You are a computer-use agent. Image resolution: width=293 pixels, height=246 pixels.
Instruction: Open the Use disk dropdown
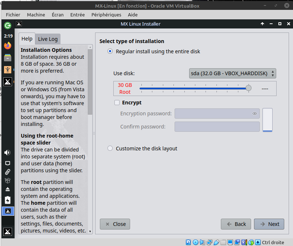pyautogui.click(x=233, y=73)
